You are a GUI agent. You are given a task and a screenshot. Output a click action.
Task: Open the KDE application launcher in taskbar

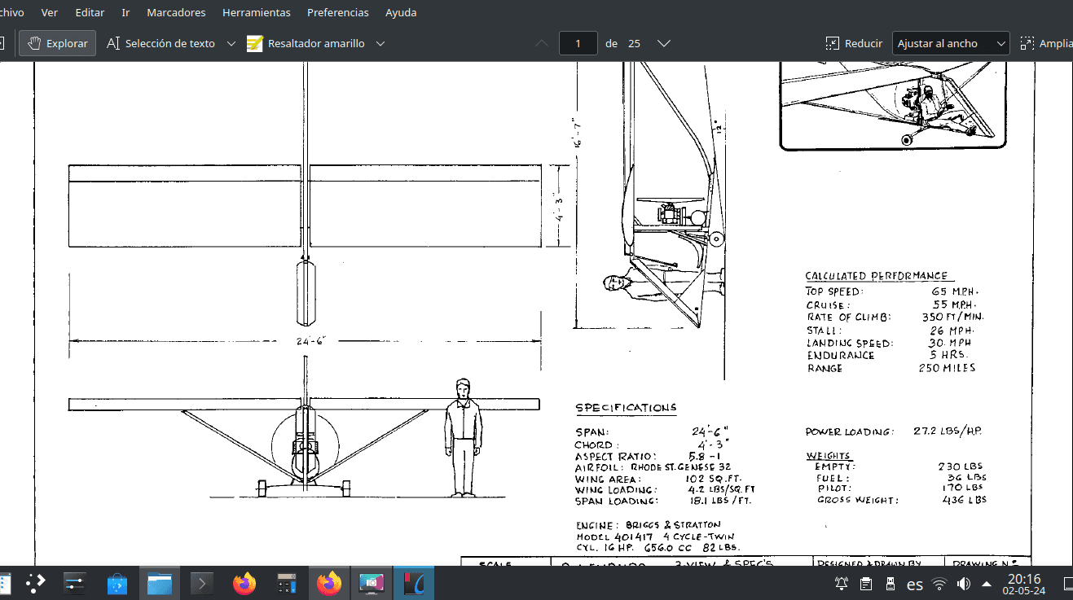pyautogui.click(x=35, y=583)
